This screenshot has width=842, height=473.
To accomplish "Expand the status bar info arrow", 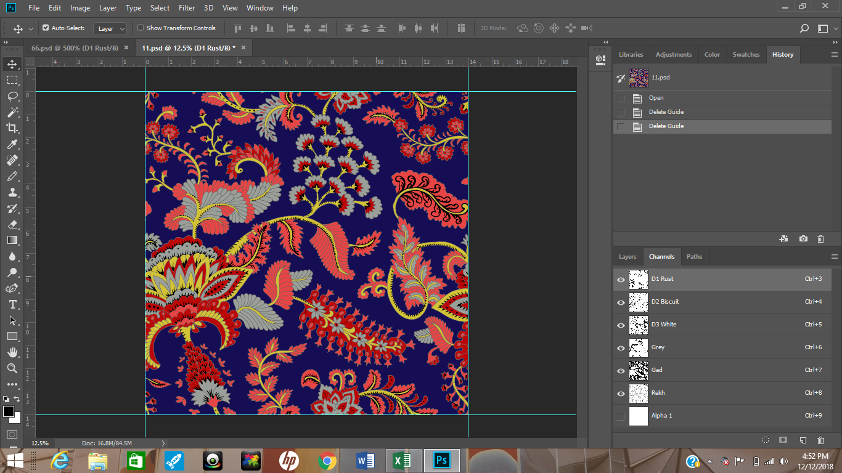I will 163,443.
